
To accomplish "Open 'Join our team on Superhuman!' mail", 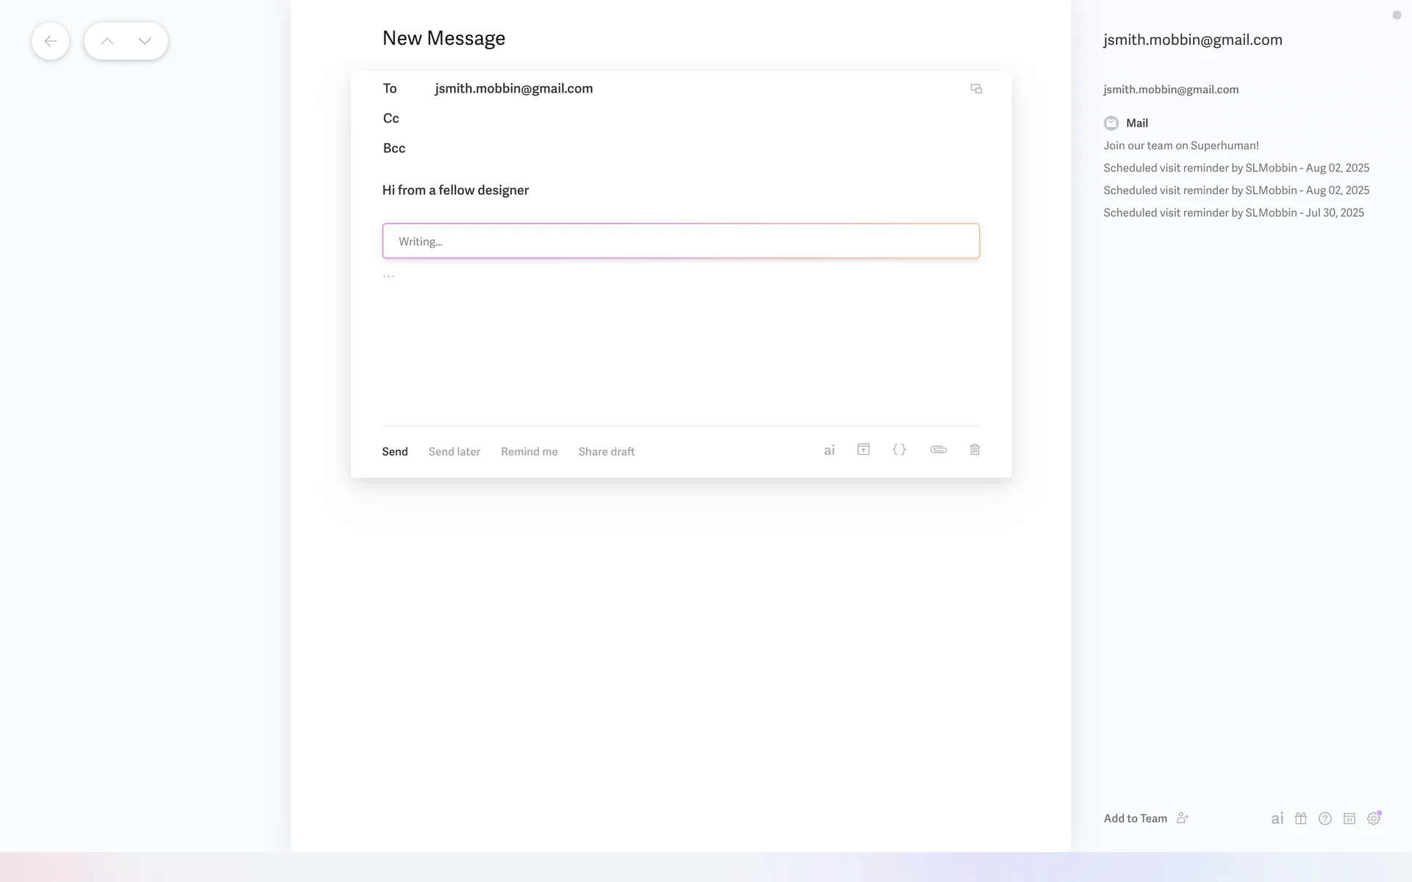I will [1180, 146].
